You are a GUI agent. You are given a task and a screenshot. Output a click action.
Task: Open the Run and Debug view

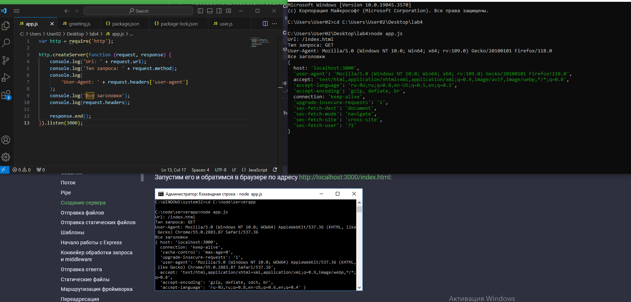[x=6, y=77]
